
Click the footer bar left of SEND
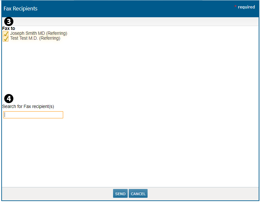click(x=55, y=194)
